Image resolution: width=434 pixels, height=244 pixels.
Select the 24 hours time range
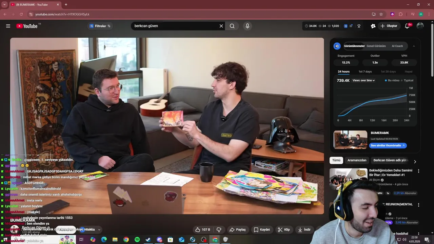pos(343,72)
